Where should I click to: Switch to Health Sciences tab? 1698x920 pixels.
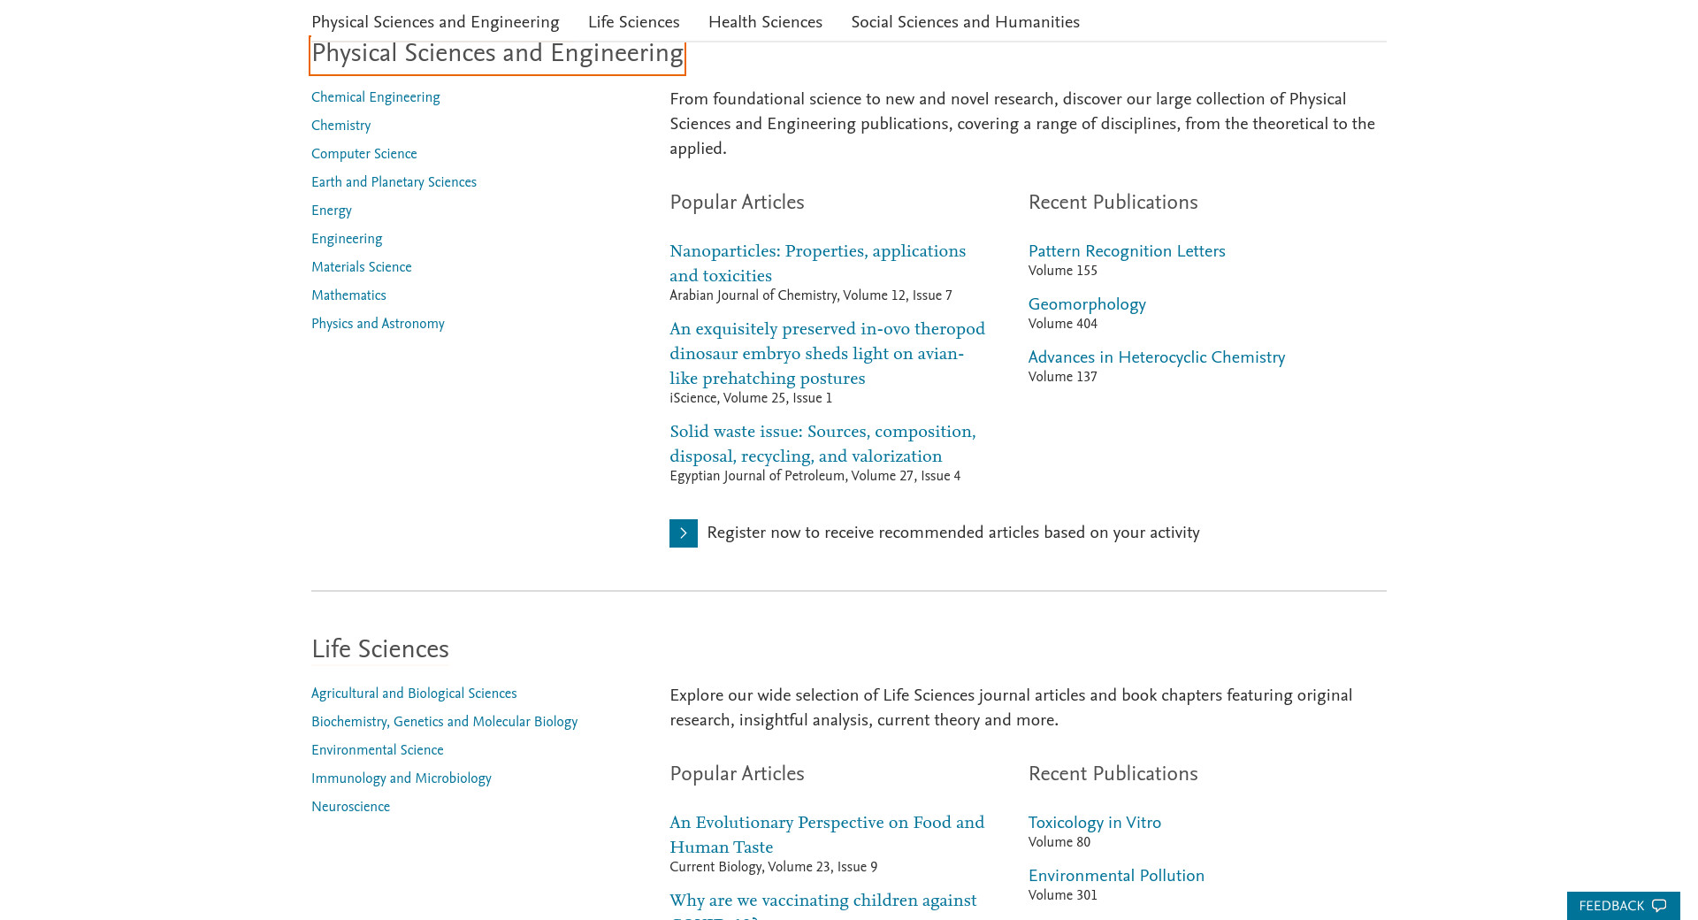[x=765, y=22]
